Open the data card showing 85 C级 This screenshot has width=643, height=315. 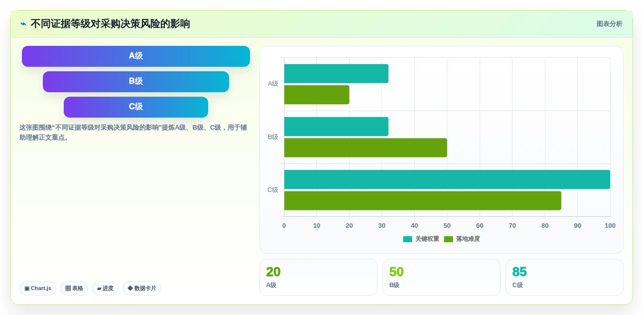coord(564,277)
